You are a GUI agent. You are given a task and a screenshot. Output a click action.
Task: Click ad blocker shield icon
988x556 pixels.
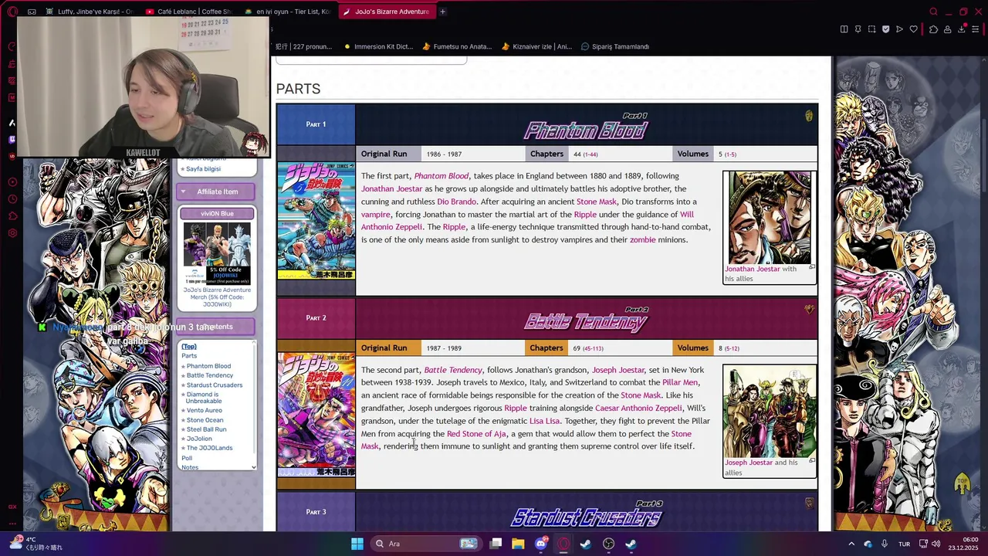(x=885, y=29)
